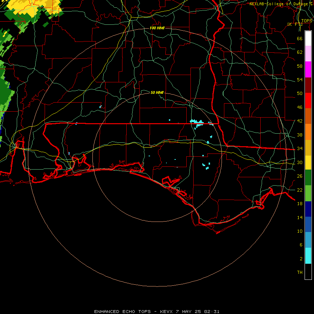Click the "7 MAY 25" date text
The height and width of the screenshot is (314, 314).
click(189, 312)
